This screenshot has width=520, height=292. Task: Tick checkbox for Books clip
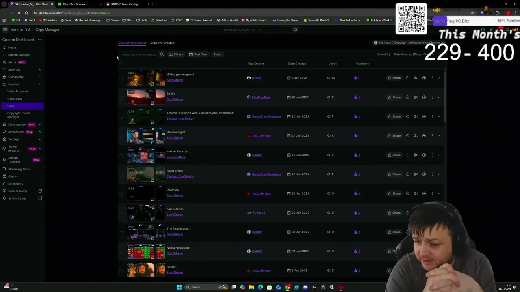pos(121,98)
